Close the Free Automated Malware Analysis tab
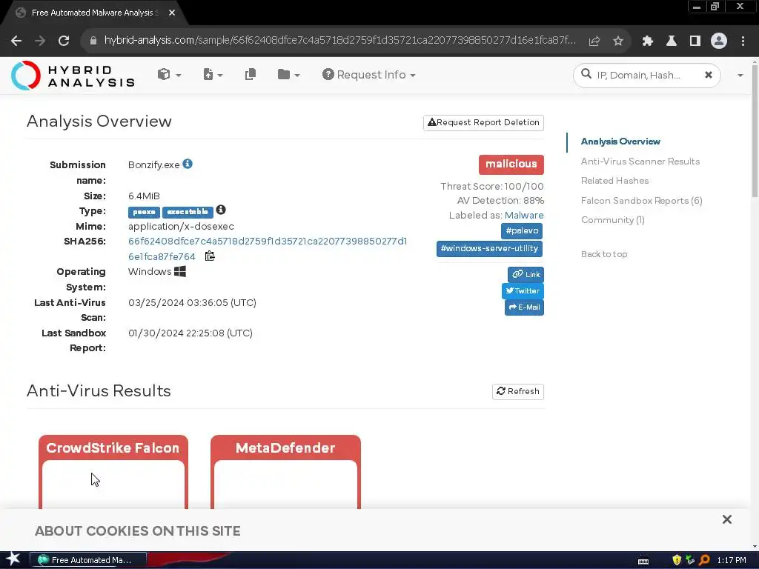 click(x=172, y=13)
